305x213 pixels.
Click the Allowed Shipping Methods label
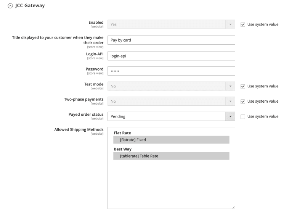pos(79,129)
